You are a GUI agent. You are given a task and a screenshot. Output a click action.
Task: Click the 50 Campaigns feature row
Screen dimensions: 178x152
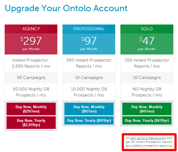[x=31, y=78]
